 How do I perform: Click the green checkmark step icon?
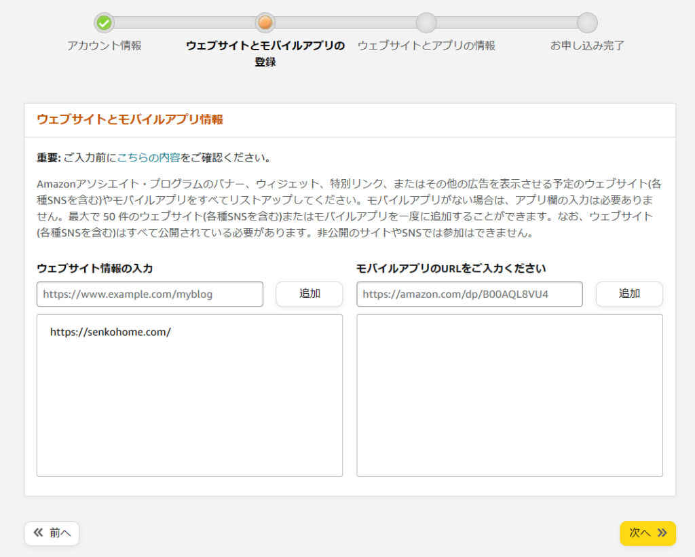[x=104, y=23]
